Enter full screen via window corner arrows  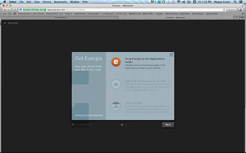pos(243,6)
